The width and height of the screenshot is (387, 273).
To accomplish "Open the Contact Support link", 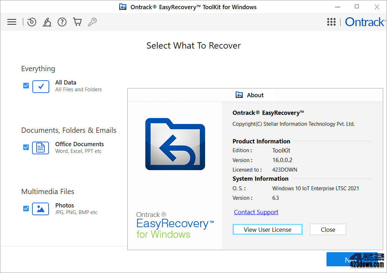I will point(256,212).
